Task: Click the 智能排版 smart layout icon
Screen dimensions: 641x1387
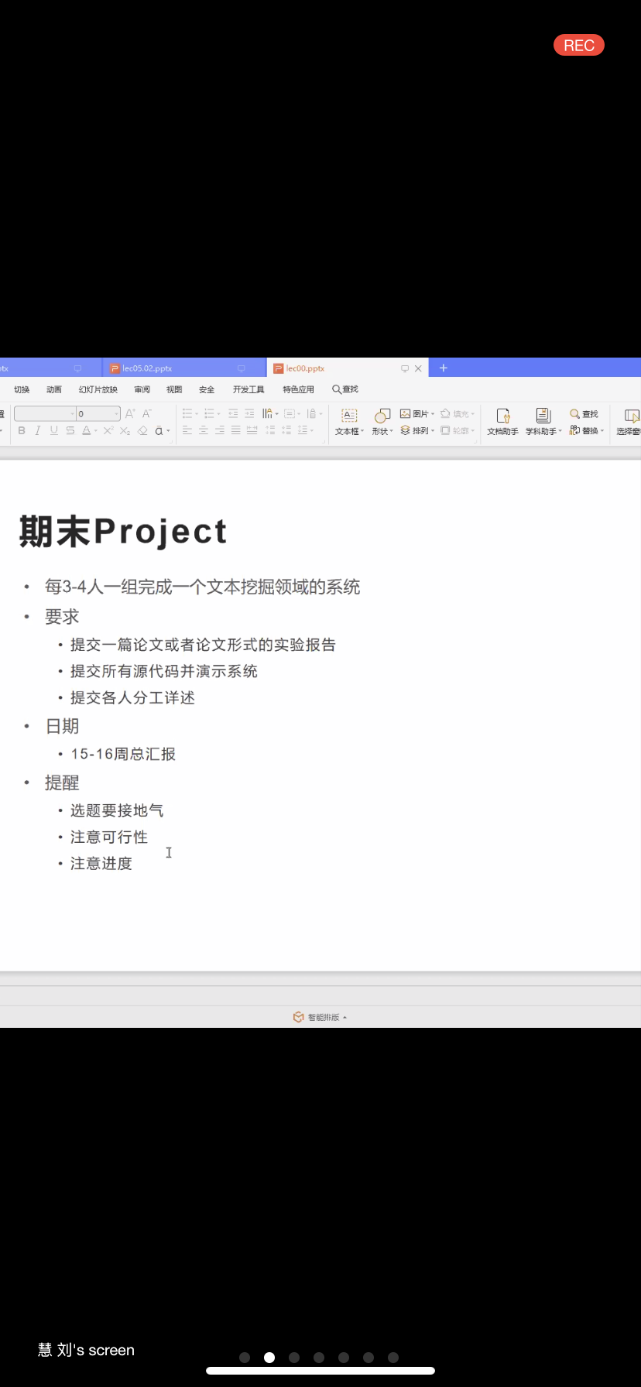Action: pos(299,1017)
